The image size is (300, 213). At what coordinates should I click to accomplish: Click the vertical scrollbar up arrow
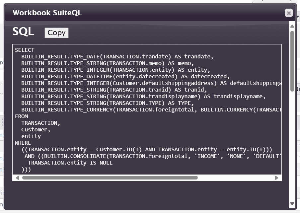point(292,26)
